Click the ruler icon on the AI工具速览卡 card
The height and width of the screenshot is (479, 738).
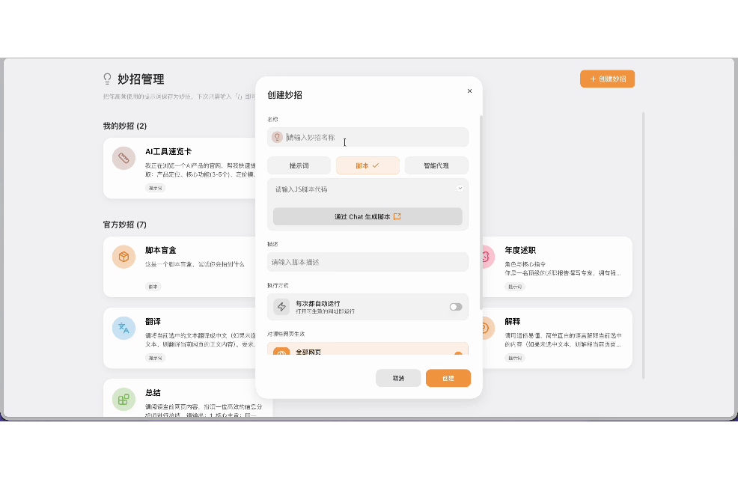pyautogui.click(x=123, y=158)
